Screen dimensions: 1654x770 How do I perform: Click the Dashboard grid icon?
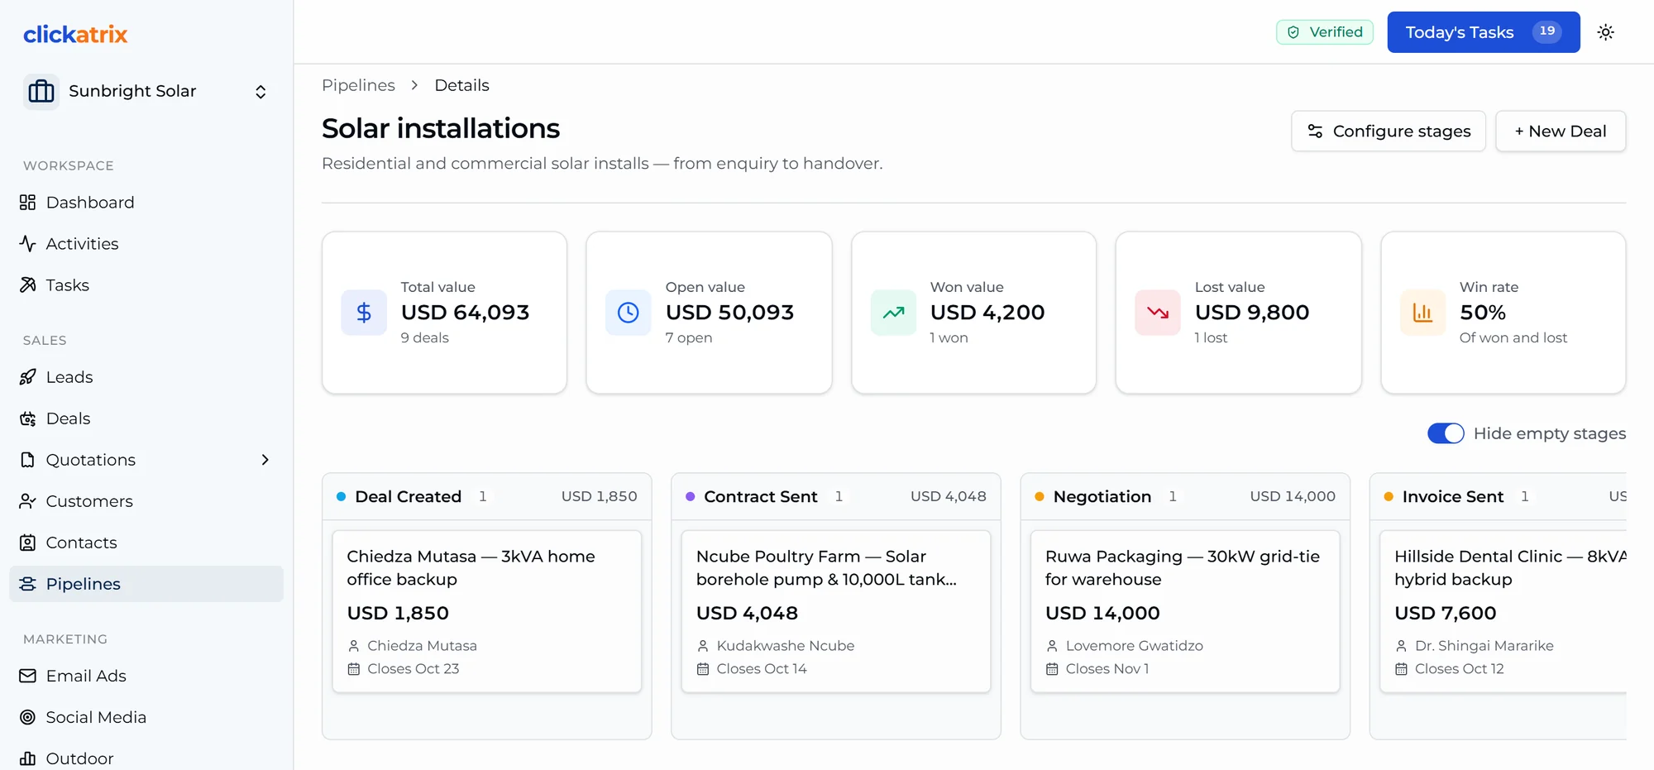point(28,203)
